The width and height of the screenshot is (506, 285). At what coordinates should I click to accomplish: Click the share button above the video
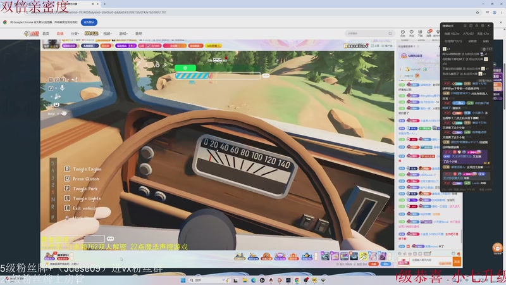tap(374, 46)
